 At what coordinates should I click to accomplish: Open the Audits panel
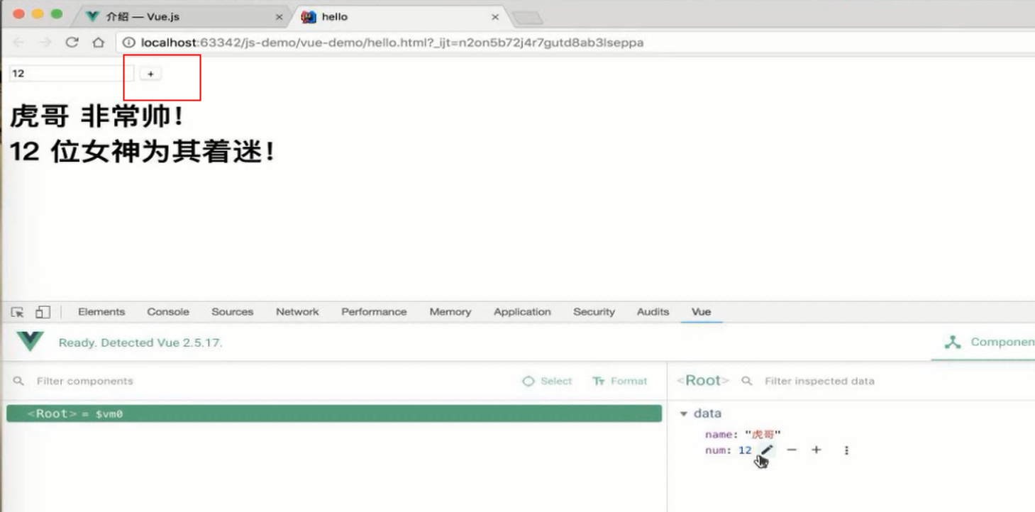[653, 312]
